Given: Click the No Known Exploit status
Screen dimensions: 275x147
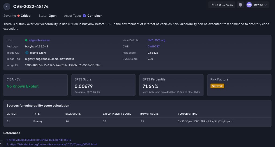Looking at the screenshot, I should click(x=23, y=86).
